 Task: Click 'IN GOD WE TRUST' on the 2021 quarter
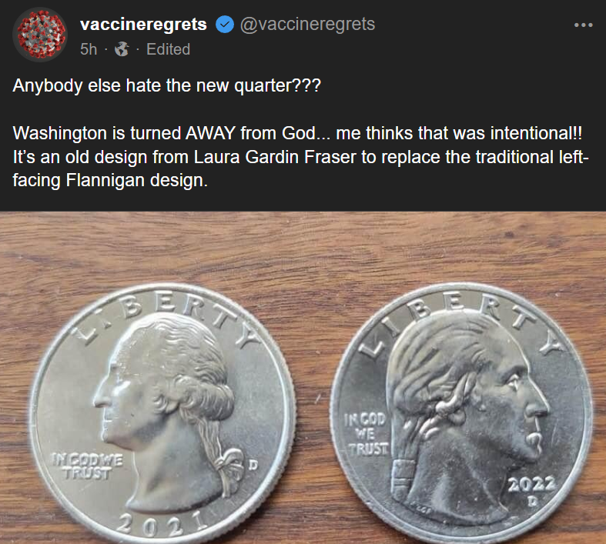tap(87, 466)
